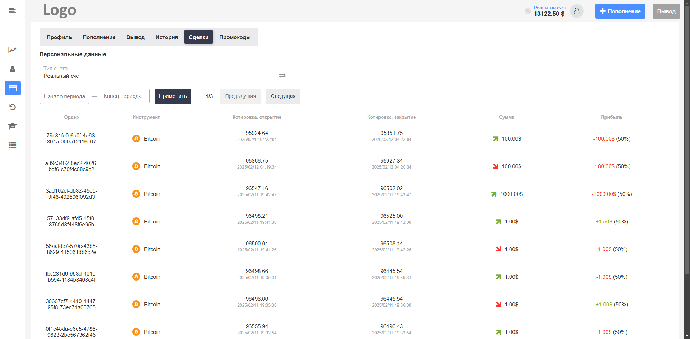Switch to the Профиль tab

tap(59, 37)
